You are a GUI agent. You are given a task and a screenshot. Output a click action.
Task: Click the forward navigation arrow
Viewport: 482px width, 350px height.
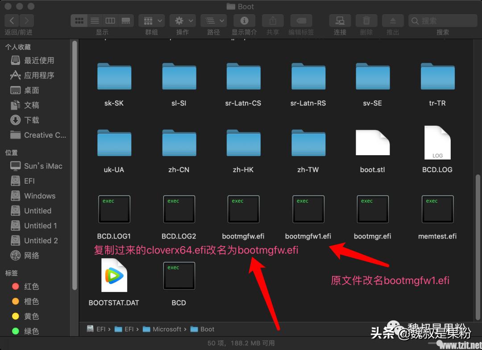[x=26, y=20]
